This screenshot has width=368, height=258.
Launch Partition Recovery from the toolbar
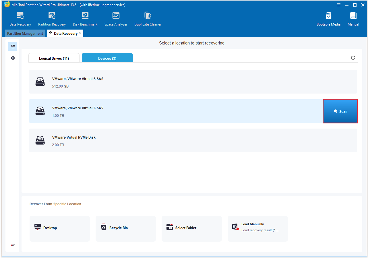pyautogui.click(x=52, y=19)
